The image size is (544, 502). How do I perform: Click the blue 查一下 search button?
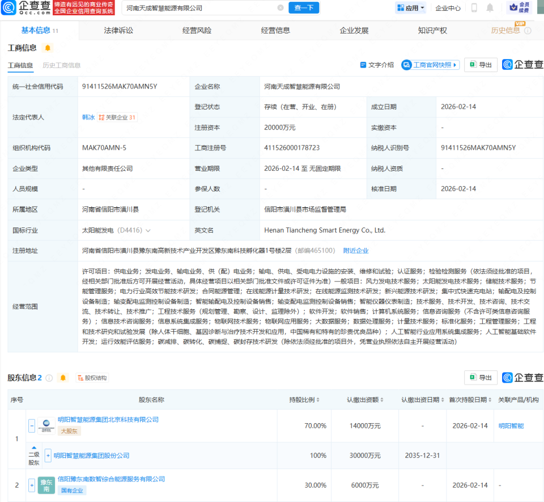[304, 8]
